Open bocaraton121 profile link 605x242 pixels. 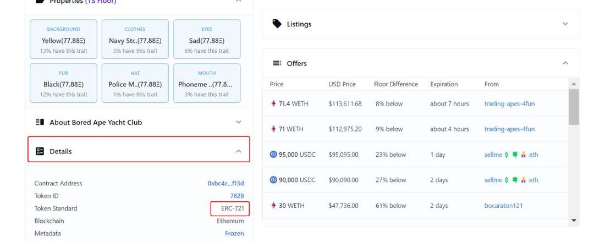[503, 206]
